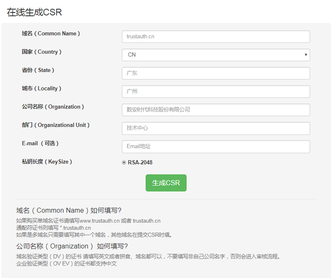336x278 pixels.
Task: Click the 公司名称 (Organization) field label
Action: (x=53, y=107)
